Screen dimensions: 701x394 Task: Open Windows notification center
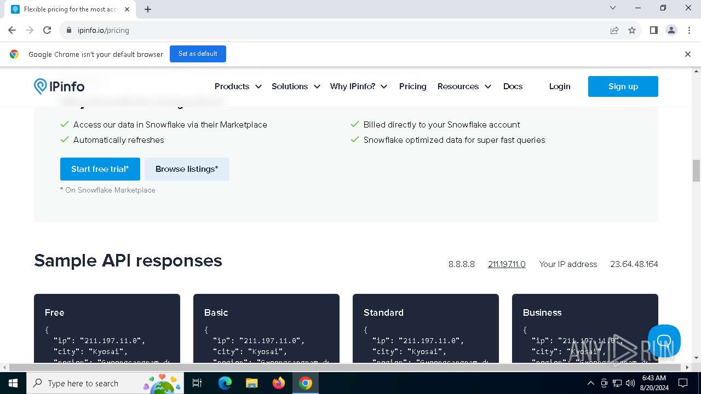click(683, 383)
